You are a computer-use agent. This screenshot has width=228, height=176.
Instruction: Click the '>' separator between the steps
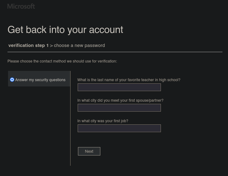coord(51,46)
